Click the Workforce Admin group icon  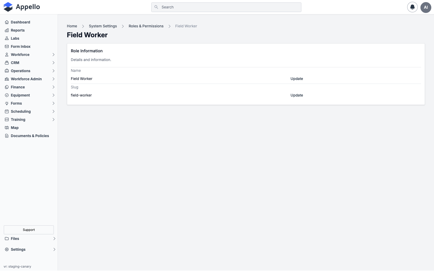[x=7, y=79]
